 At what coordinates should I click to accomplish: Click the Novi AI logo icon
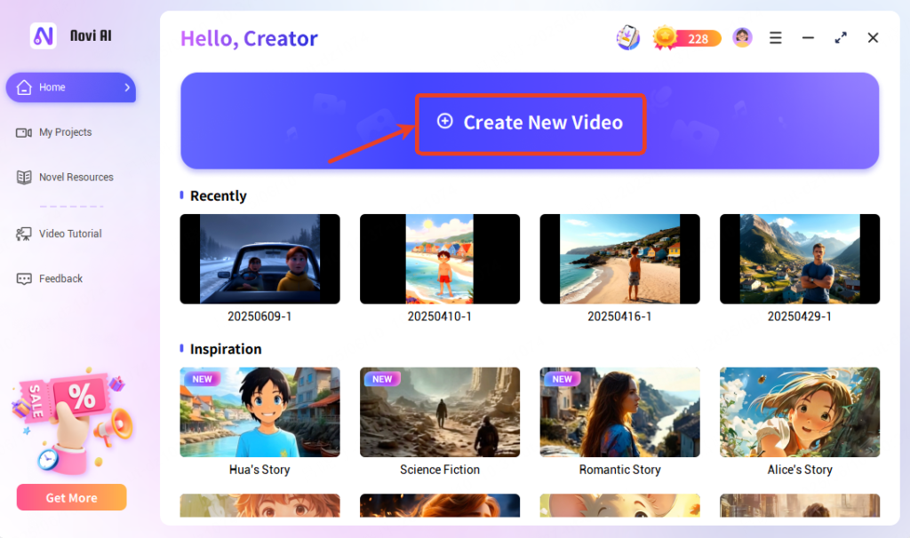click(43, 36)
